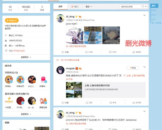Jump to 2019 in the right timeline
162x130 pixels.
point(154,10)
